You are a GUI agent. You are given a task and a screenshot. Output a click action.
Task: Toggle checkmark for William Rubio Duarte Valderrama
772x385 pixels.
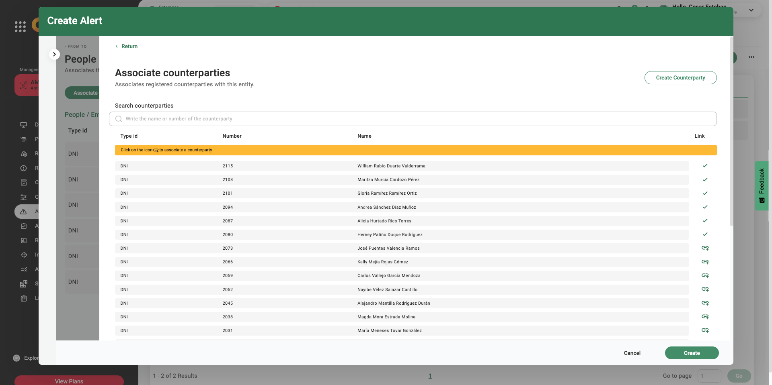click(x=705, y=166)
